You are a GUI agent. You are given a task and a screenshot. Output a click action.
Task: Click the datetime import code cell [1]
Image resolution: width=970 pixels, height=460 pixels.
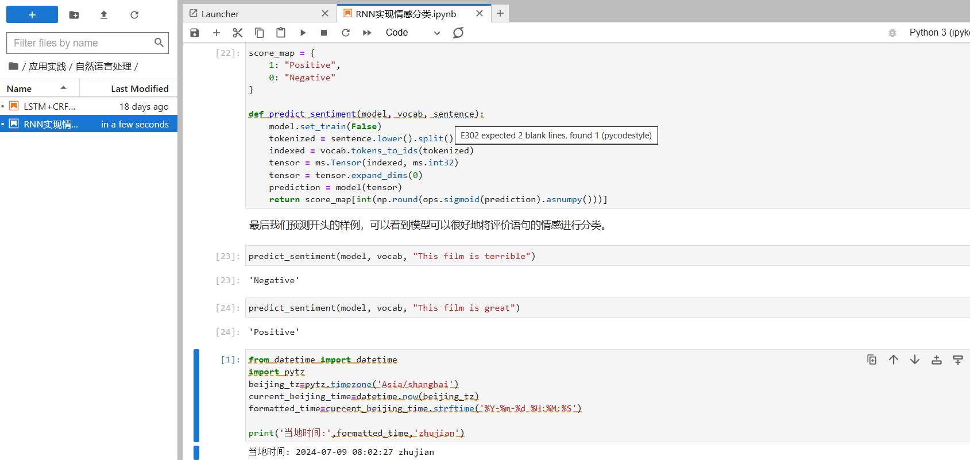608,396
